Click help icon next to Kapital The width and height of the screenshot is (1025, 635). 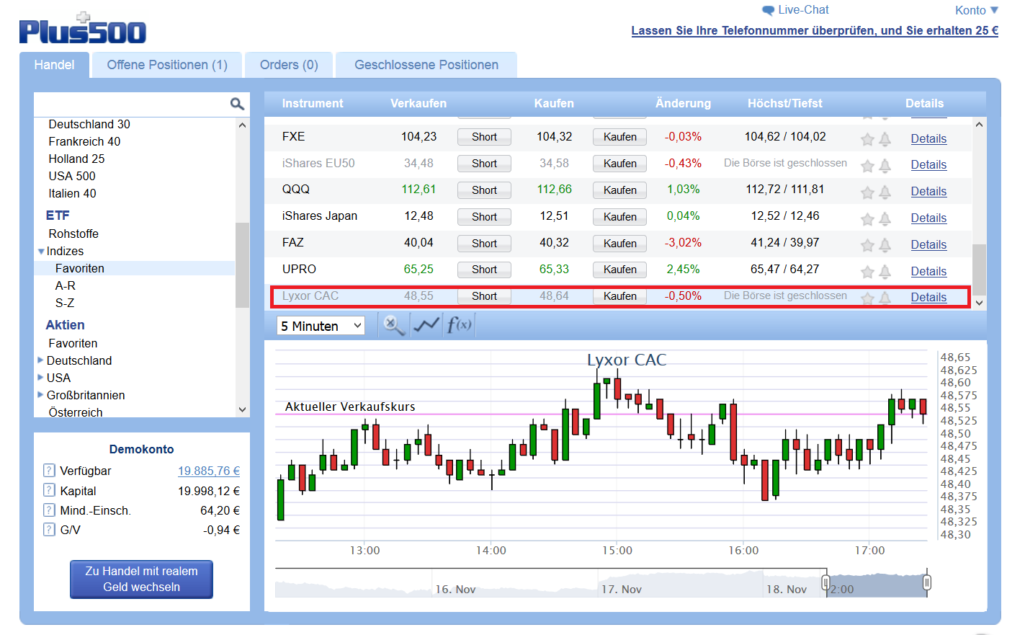[x=49, y=490]
